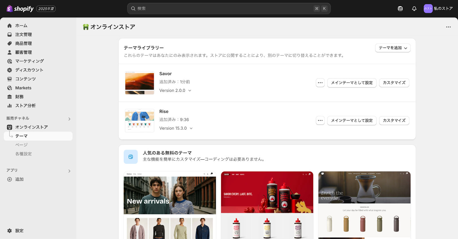The width and height of the screenshot is (458, 239).
Task: Open the Rise Version 15.3.0 dropdown
Action: (176, 128)
